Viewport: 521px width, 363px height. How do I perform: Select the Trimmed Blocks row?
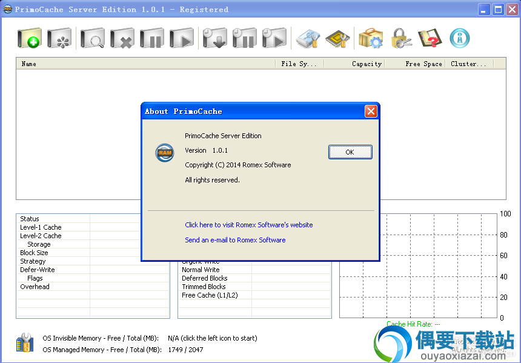[254, 287]
